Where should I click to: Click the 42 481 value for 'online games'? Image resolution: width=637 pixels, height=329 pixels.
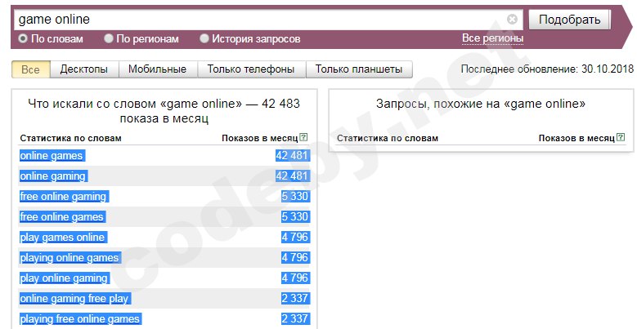pos(292,156)
